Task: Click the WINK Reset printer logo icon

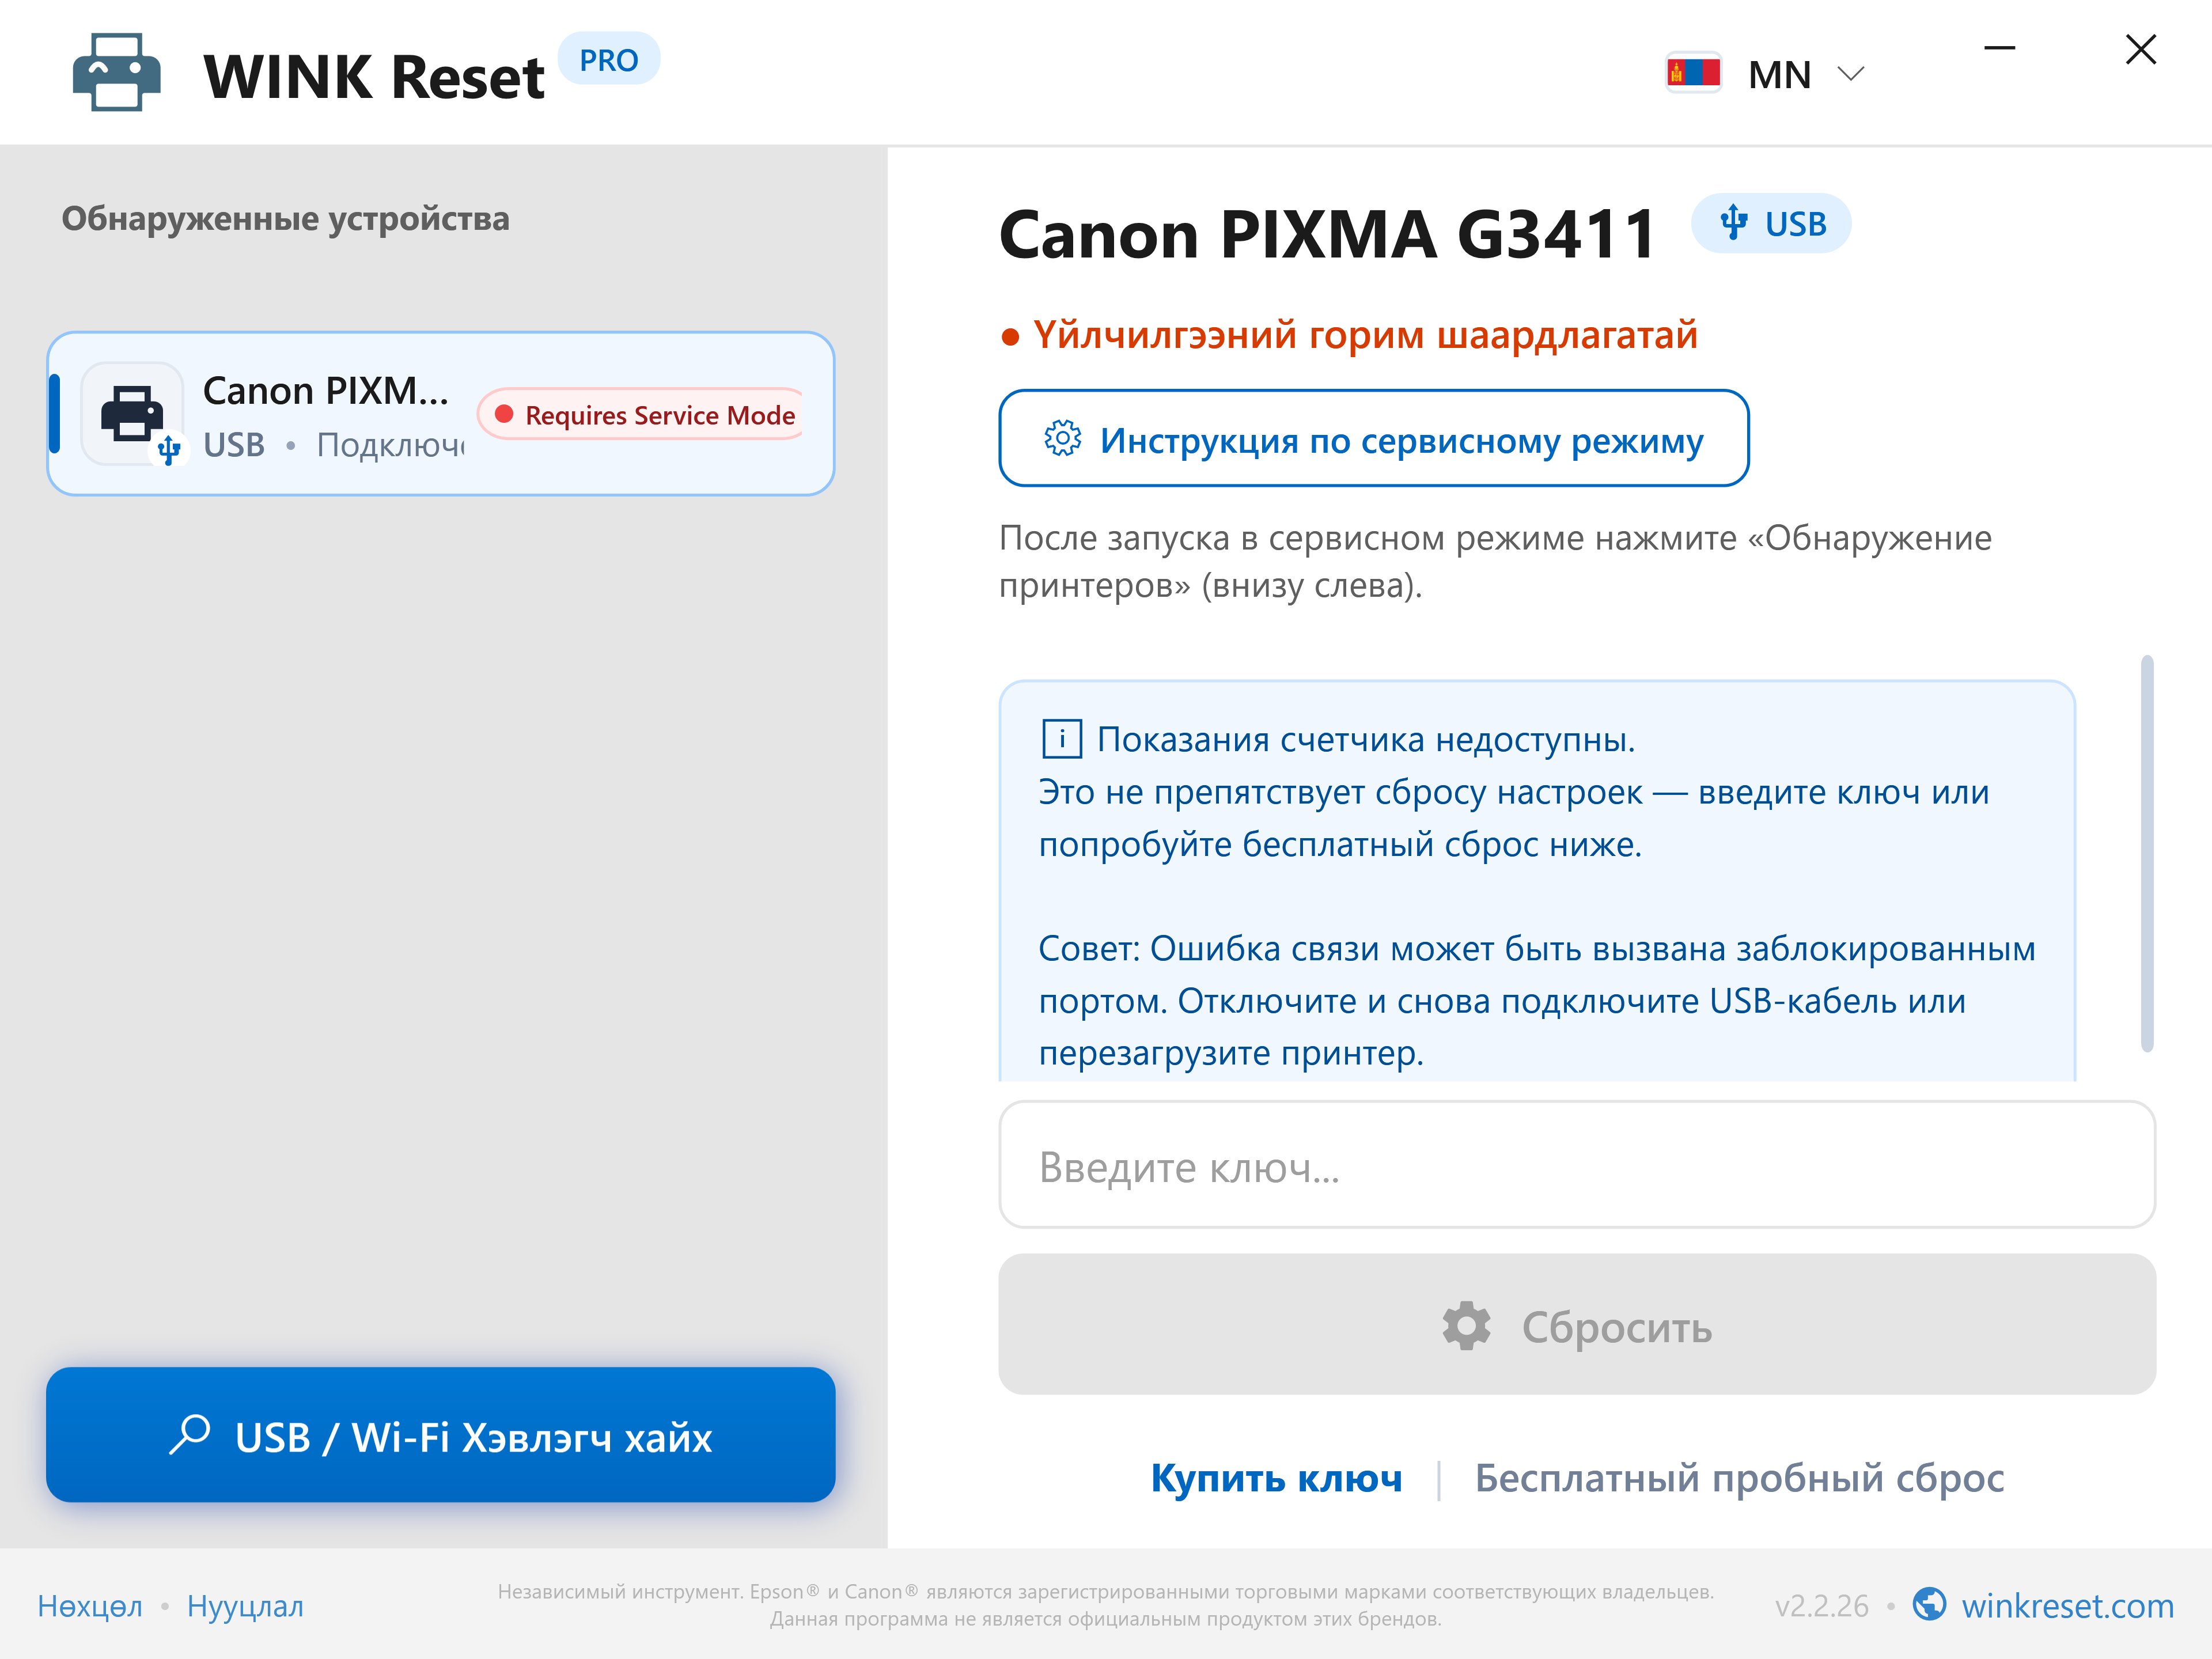Action: point(117,73)
